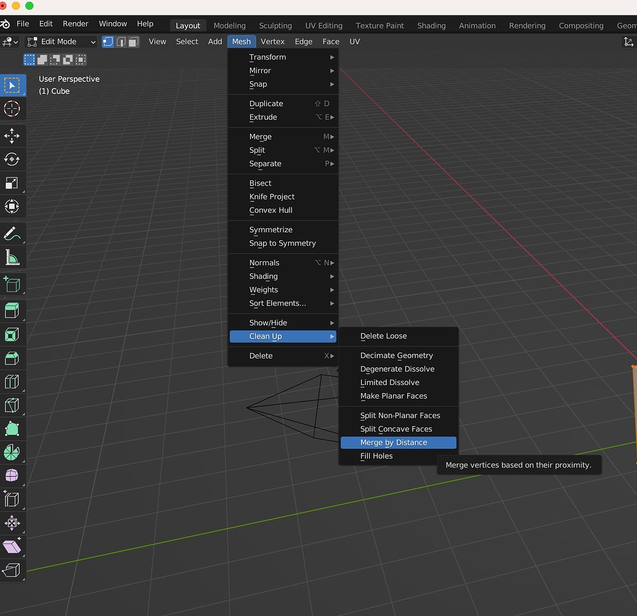637x616 pixels.
Task: Click Fill Holes in the menu
Action: 376,456
